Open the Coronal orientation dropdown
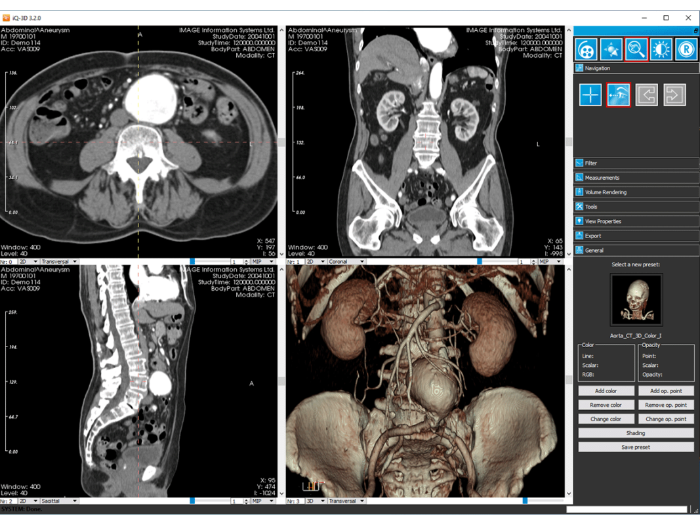The image size is (700, 525). pyautogui.click(x=346, y=261)
